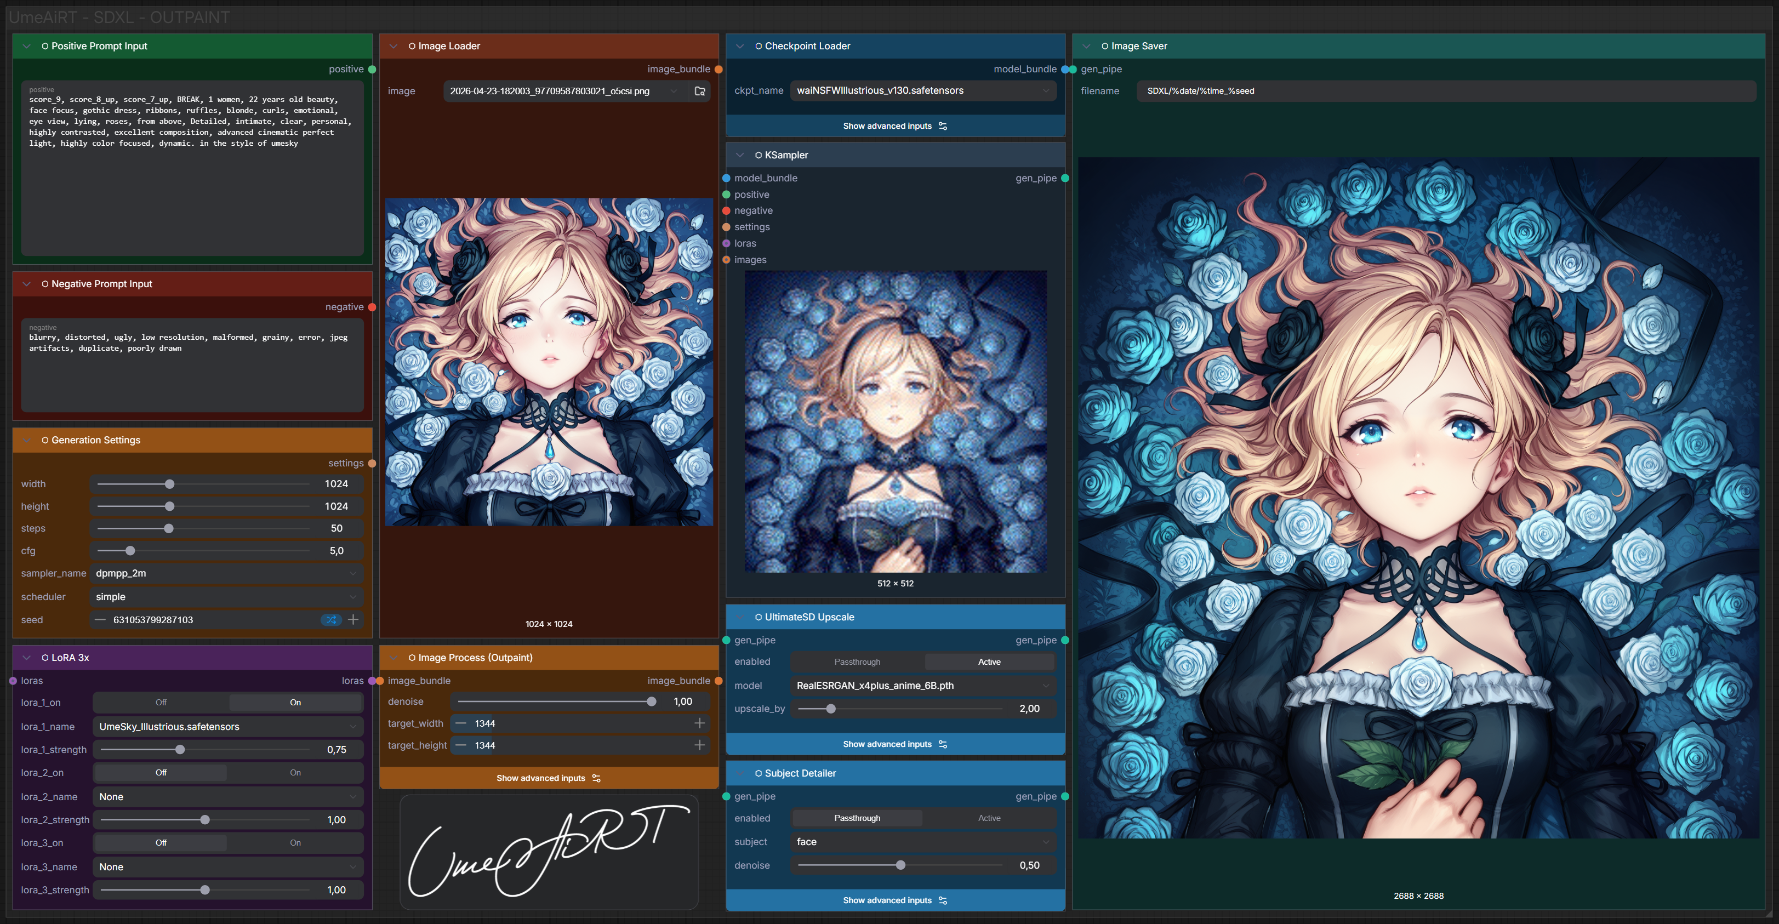Open the sampler_name dropdown showing dpmpp_2m

click(x=226, y=573)
